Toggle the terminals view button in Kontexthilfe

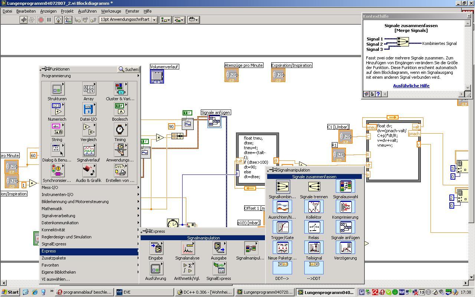tap(366, 94)
